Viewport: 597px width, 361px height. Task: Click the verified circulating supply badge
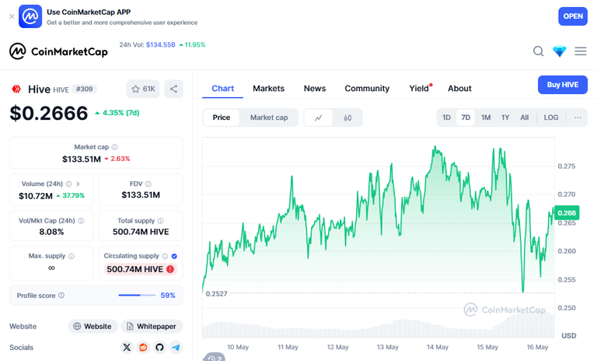pos(174,256)
